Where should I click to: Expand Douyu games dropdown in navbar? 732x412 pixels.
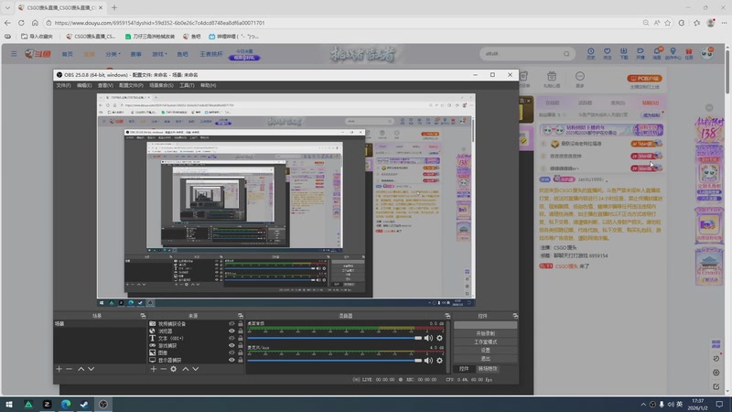pos(159,54)
